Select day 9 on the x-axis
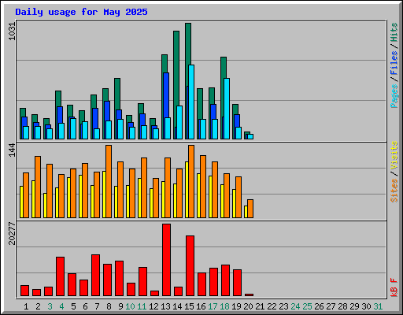 120,306
